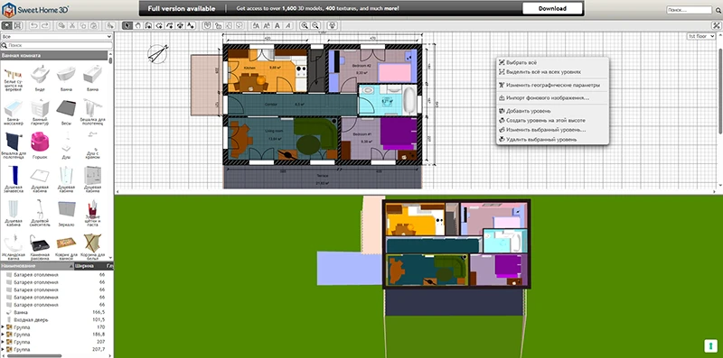The height and width of the screenshot is (358, 723).
Task: Select the Биде catalog item
Action: coord(40,78)
